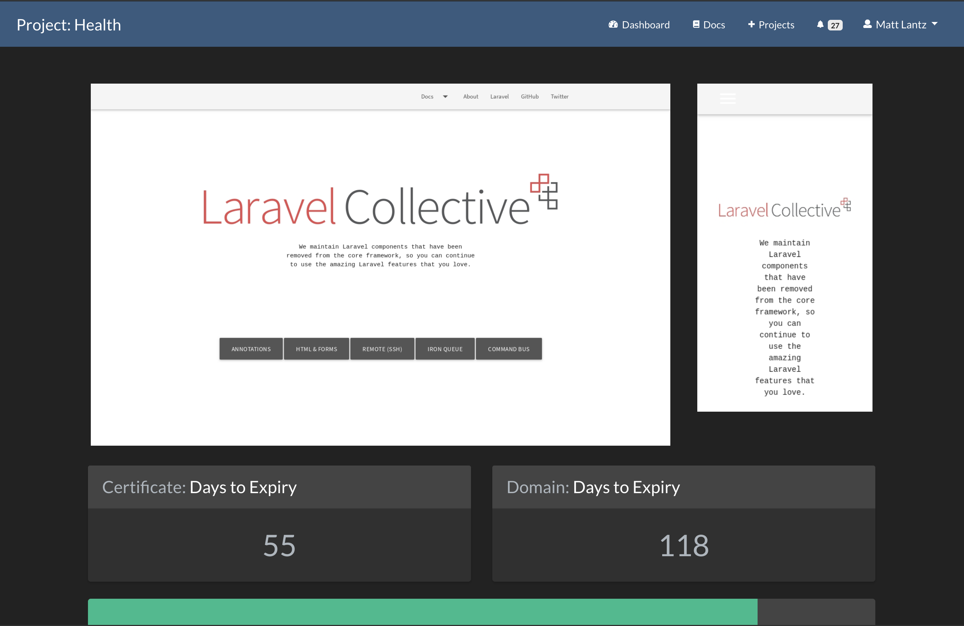The height and width of the screenshot is (626, 964).
Task: Open the Projects menu item
Action: click(x=776, y=25)
